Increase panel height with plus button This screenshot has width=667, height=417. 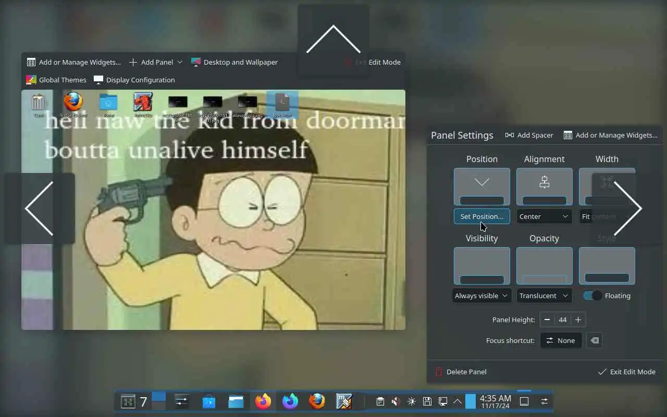[578, 320]
